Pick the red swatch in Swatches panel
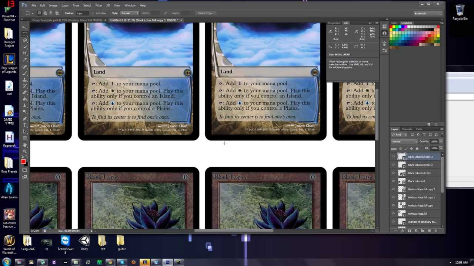The image size is (474, 266). click(391, 27)
